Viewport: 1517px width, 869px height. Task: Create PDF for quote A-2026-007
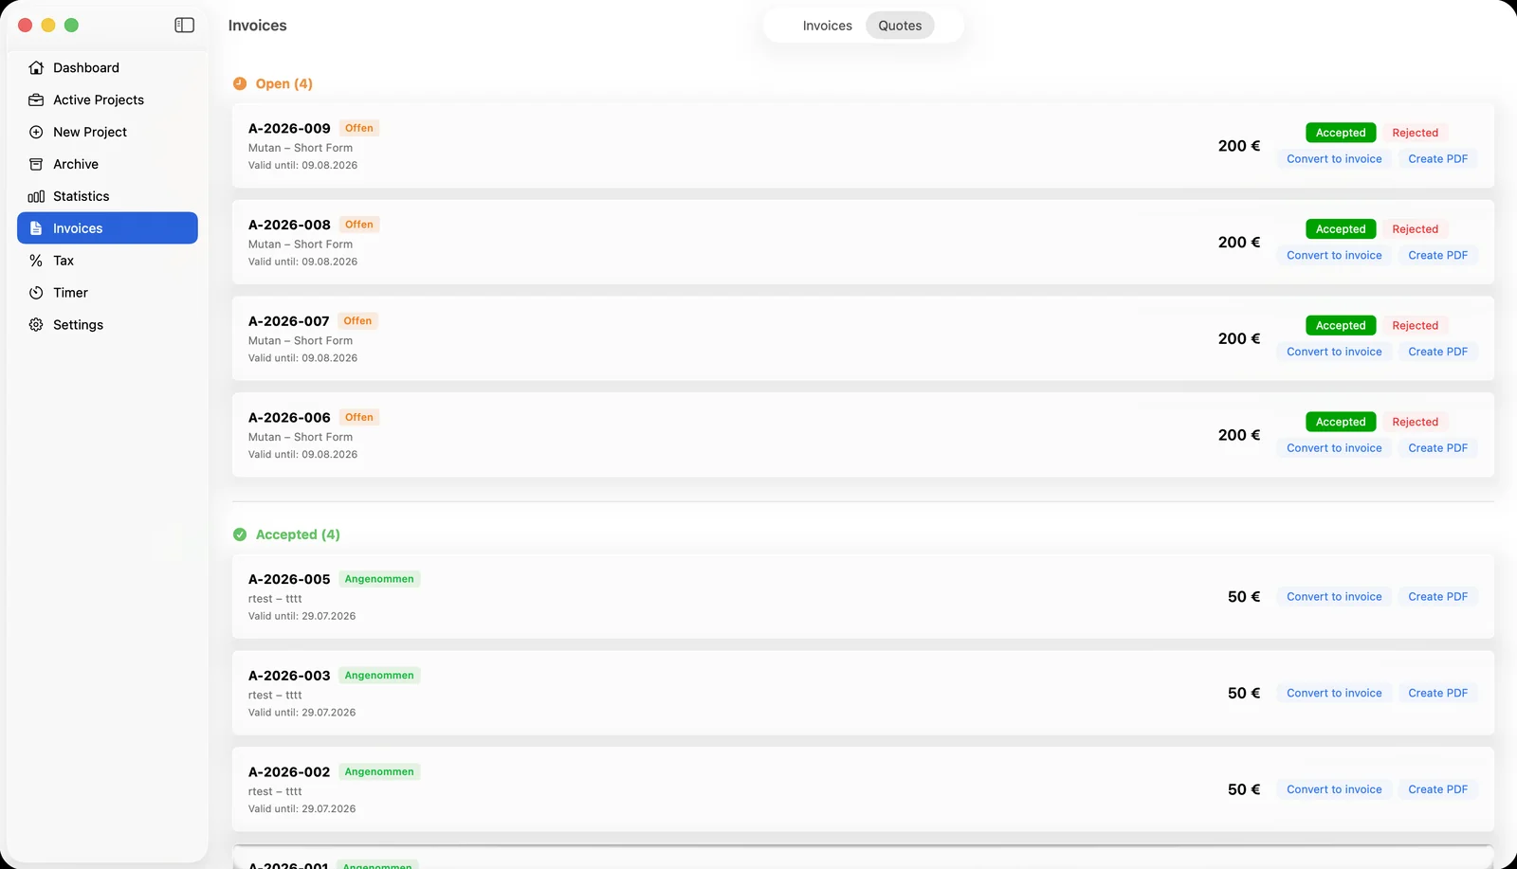(x=1437, y=352)
